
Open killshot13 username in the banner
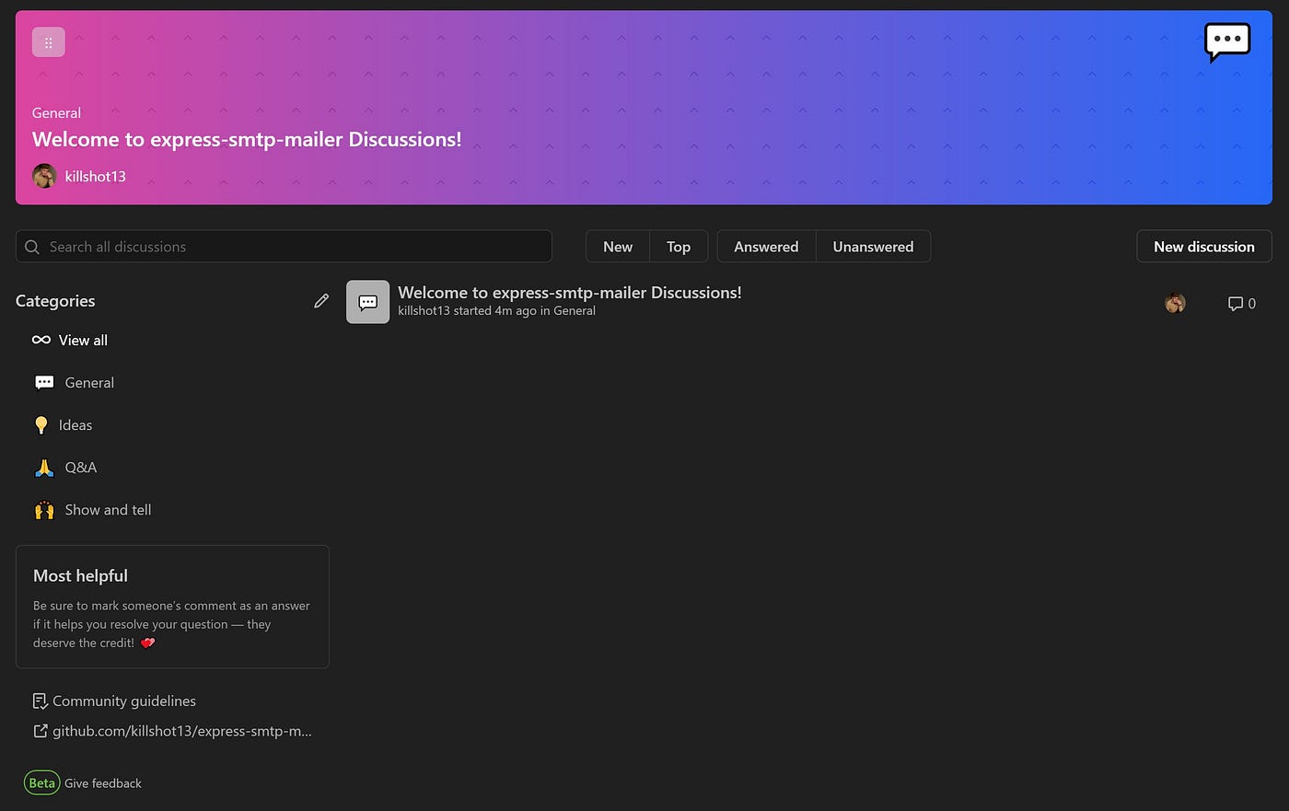[x=95, y=176]
